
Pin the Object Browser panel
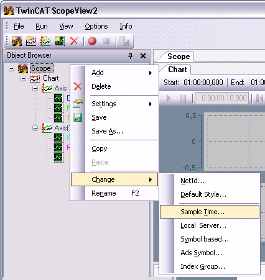pyautogui.click(x=130, y=56)
